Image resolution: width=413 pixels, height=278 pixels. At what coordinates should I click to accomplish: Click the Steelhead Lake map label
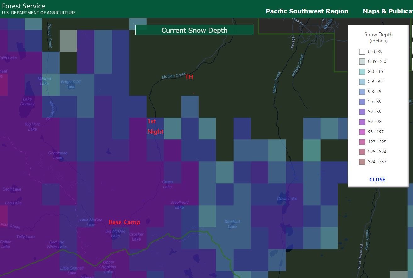[179, 205]
